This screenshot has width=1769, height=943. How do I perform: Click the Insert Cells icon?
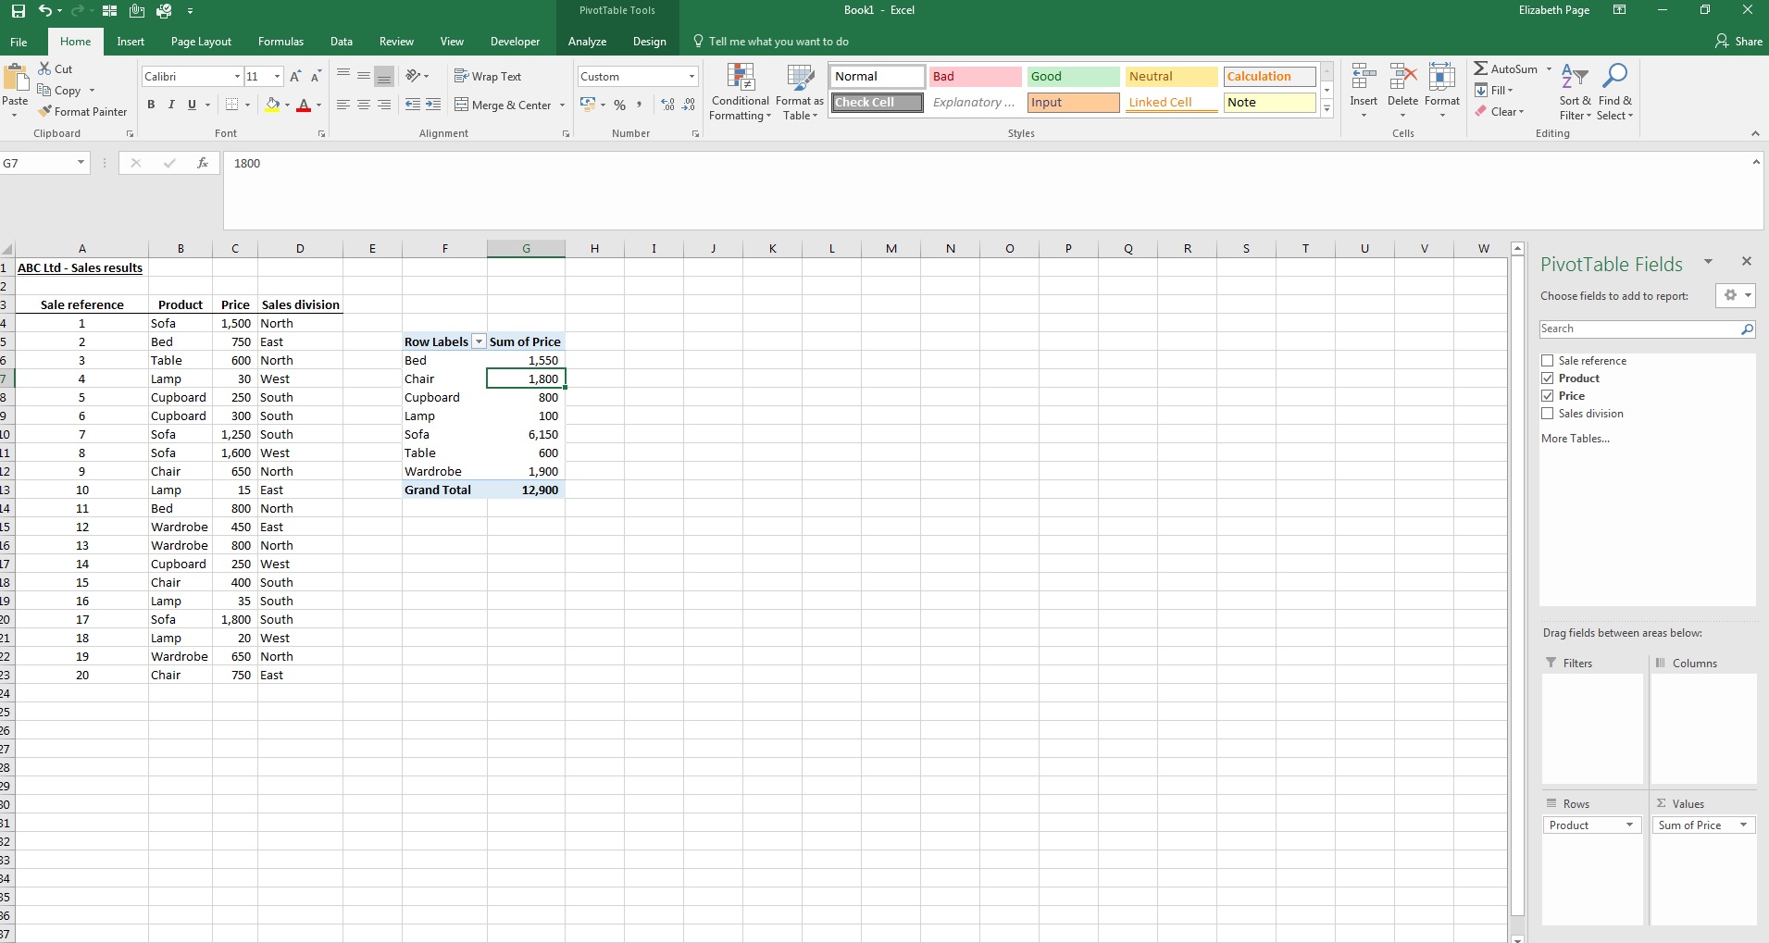coord(1364,78)
